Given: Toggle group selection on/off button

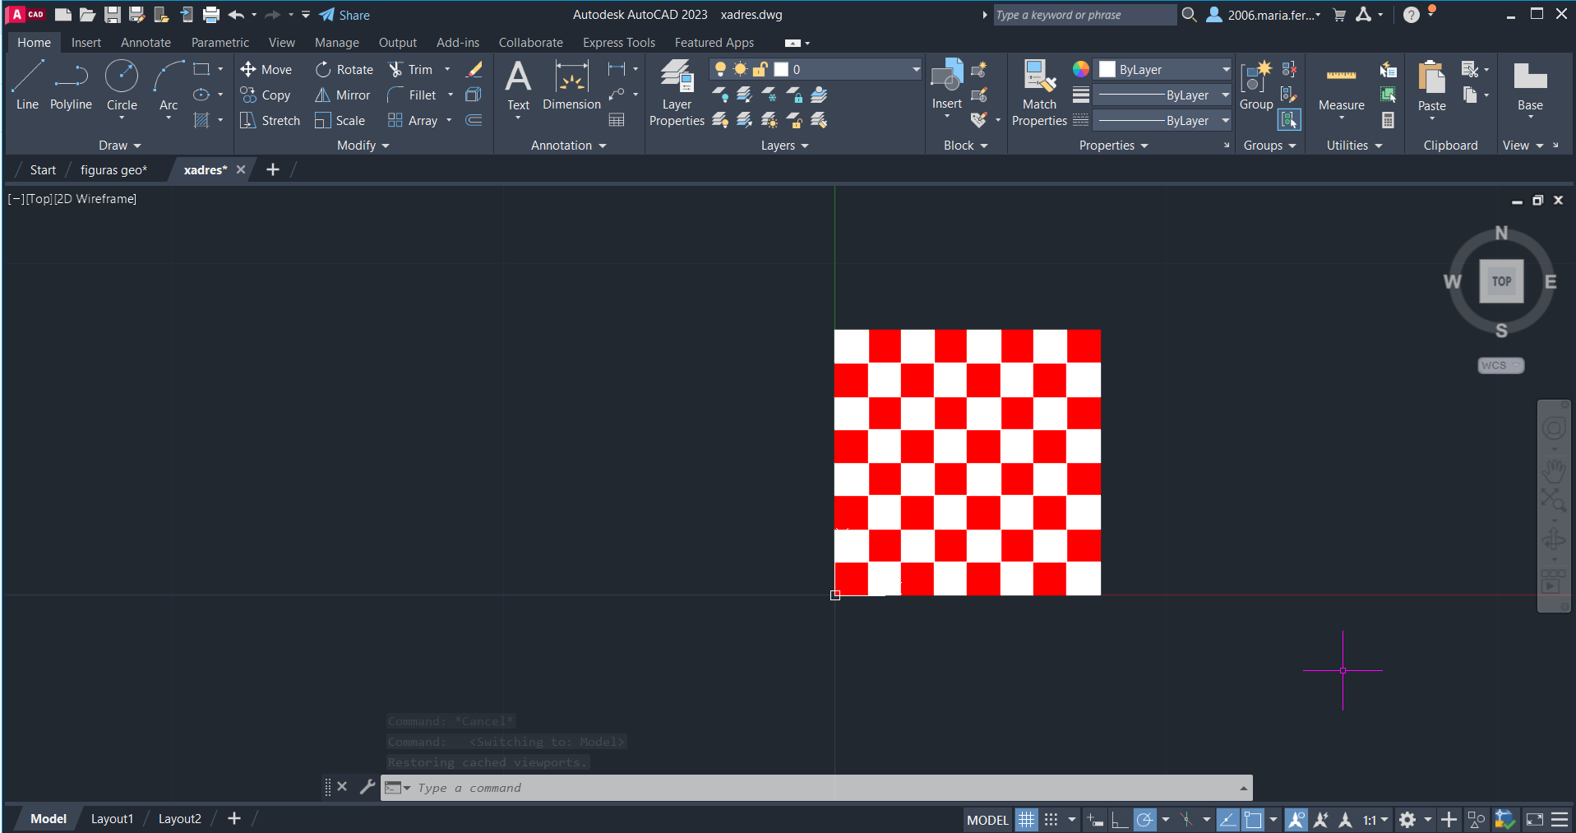Looking at the screenshot, I should [x=1289, y=121].
